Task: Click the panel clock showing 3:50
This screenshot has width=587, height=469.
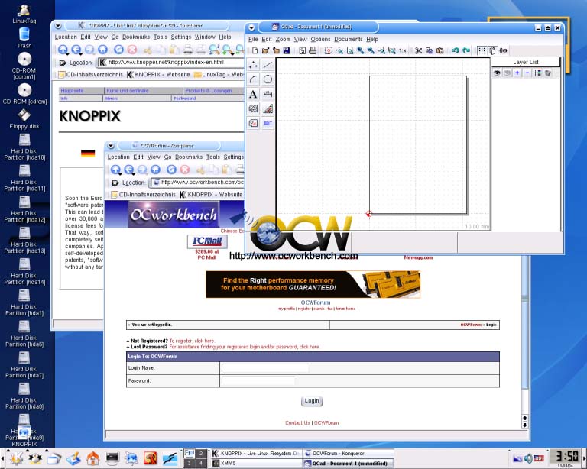Action: tap(566, 456)
